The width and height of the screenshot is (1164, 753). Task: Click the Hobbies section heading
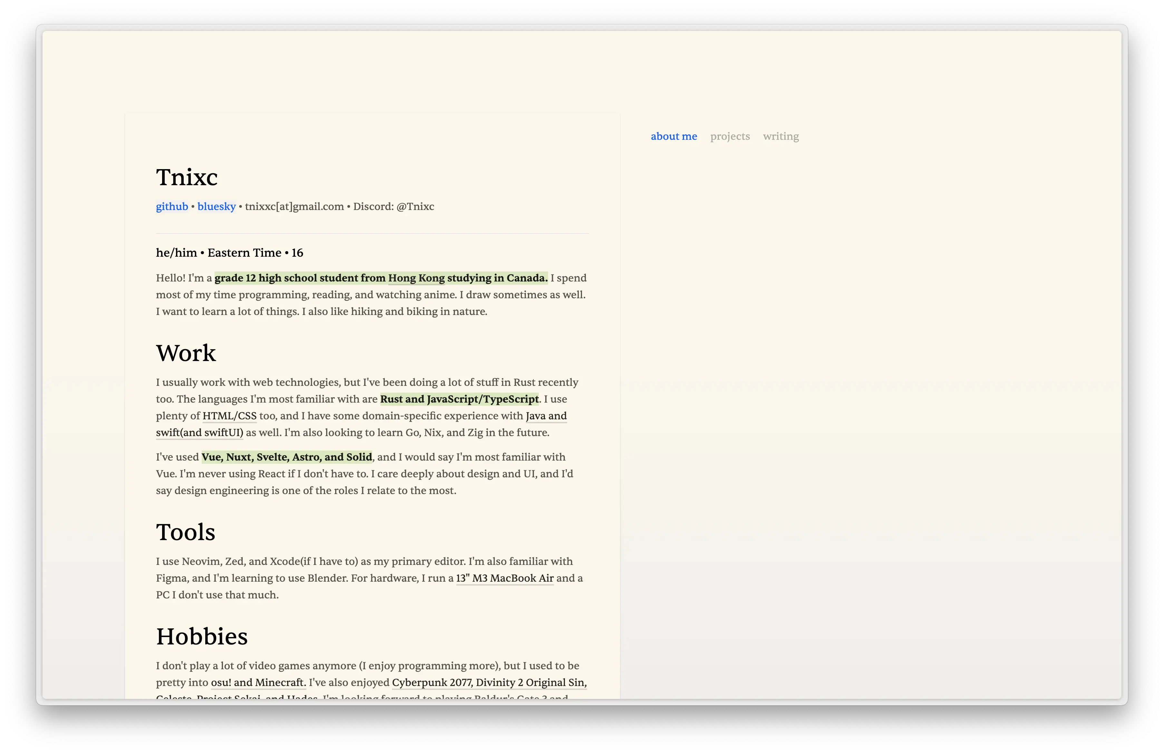click(201, 636)
